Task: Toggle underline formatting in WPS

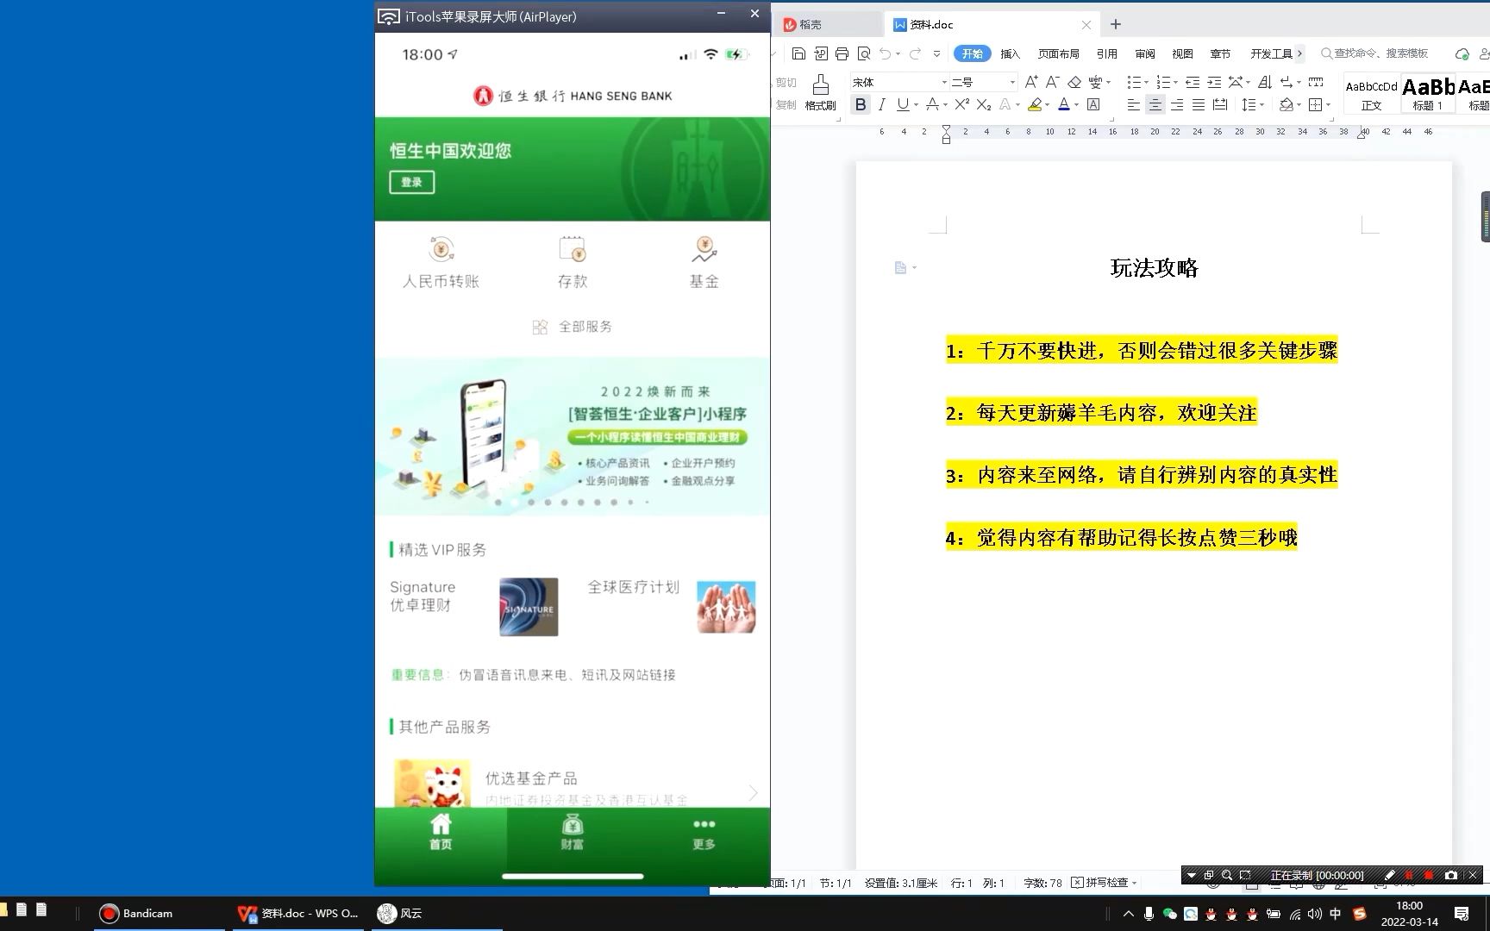Action: tap(902, 104)
